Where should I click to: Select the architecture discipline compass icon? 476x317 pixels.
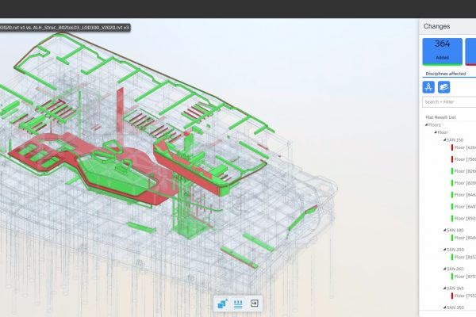[x=428, y=86]
